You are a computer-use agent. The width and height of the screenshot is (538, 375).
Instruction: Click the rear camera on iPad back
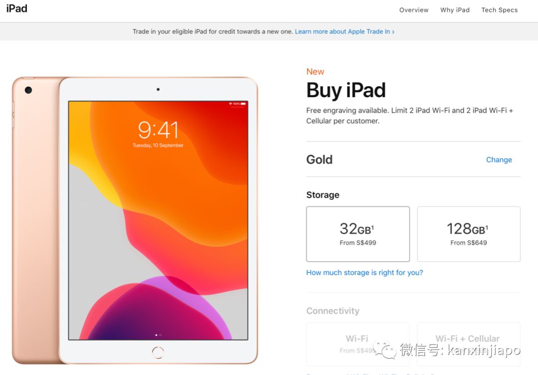28,90
